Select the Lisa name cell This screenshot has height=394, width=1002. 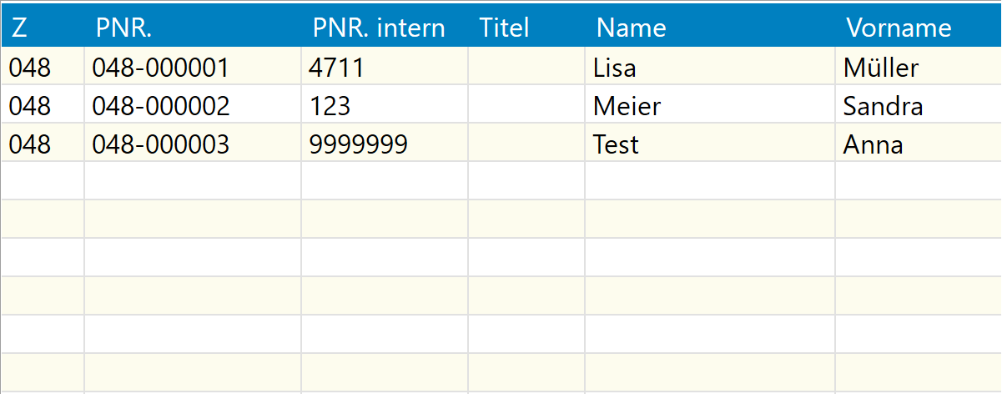[x=710, y=67]
